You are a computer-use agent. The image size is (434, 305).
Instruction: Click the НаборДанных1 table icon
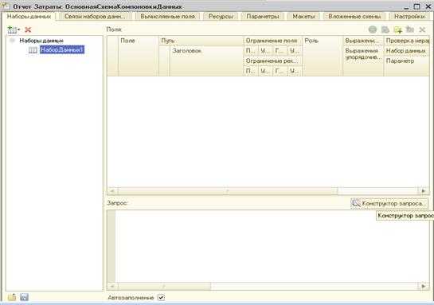pos(33,50)
